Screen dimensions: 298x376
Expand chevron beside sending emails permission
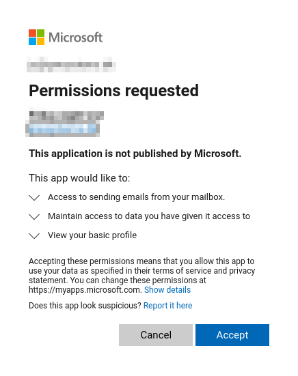[34, 198]
